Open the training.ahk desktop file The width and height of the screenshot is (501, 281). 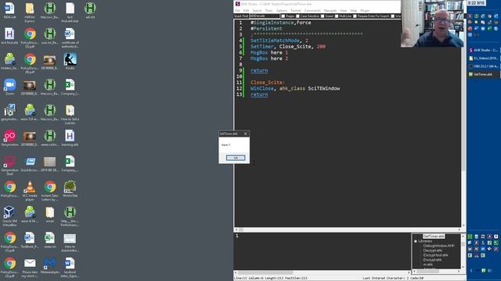click(70, 138)
